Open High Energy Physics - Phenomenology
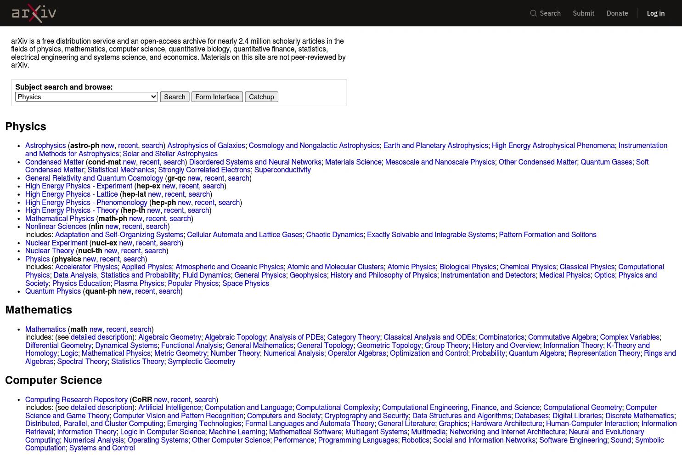 (86, 203)
